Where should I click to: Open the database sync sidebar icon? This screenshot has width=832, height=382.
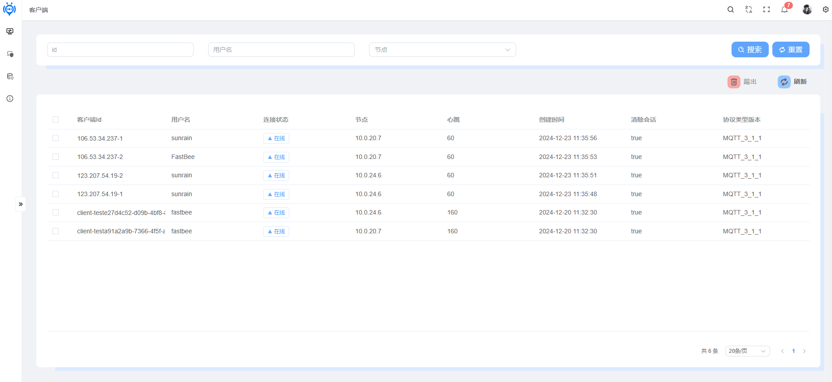tap(10, 76)
